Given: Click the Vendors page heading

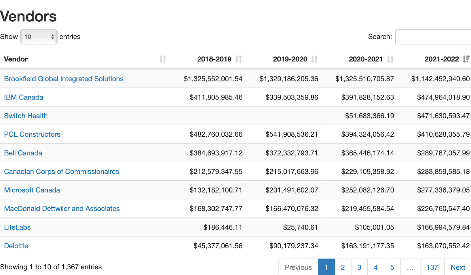Looking at the screenshot, I should 28,16.
